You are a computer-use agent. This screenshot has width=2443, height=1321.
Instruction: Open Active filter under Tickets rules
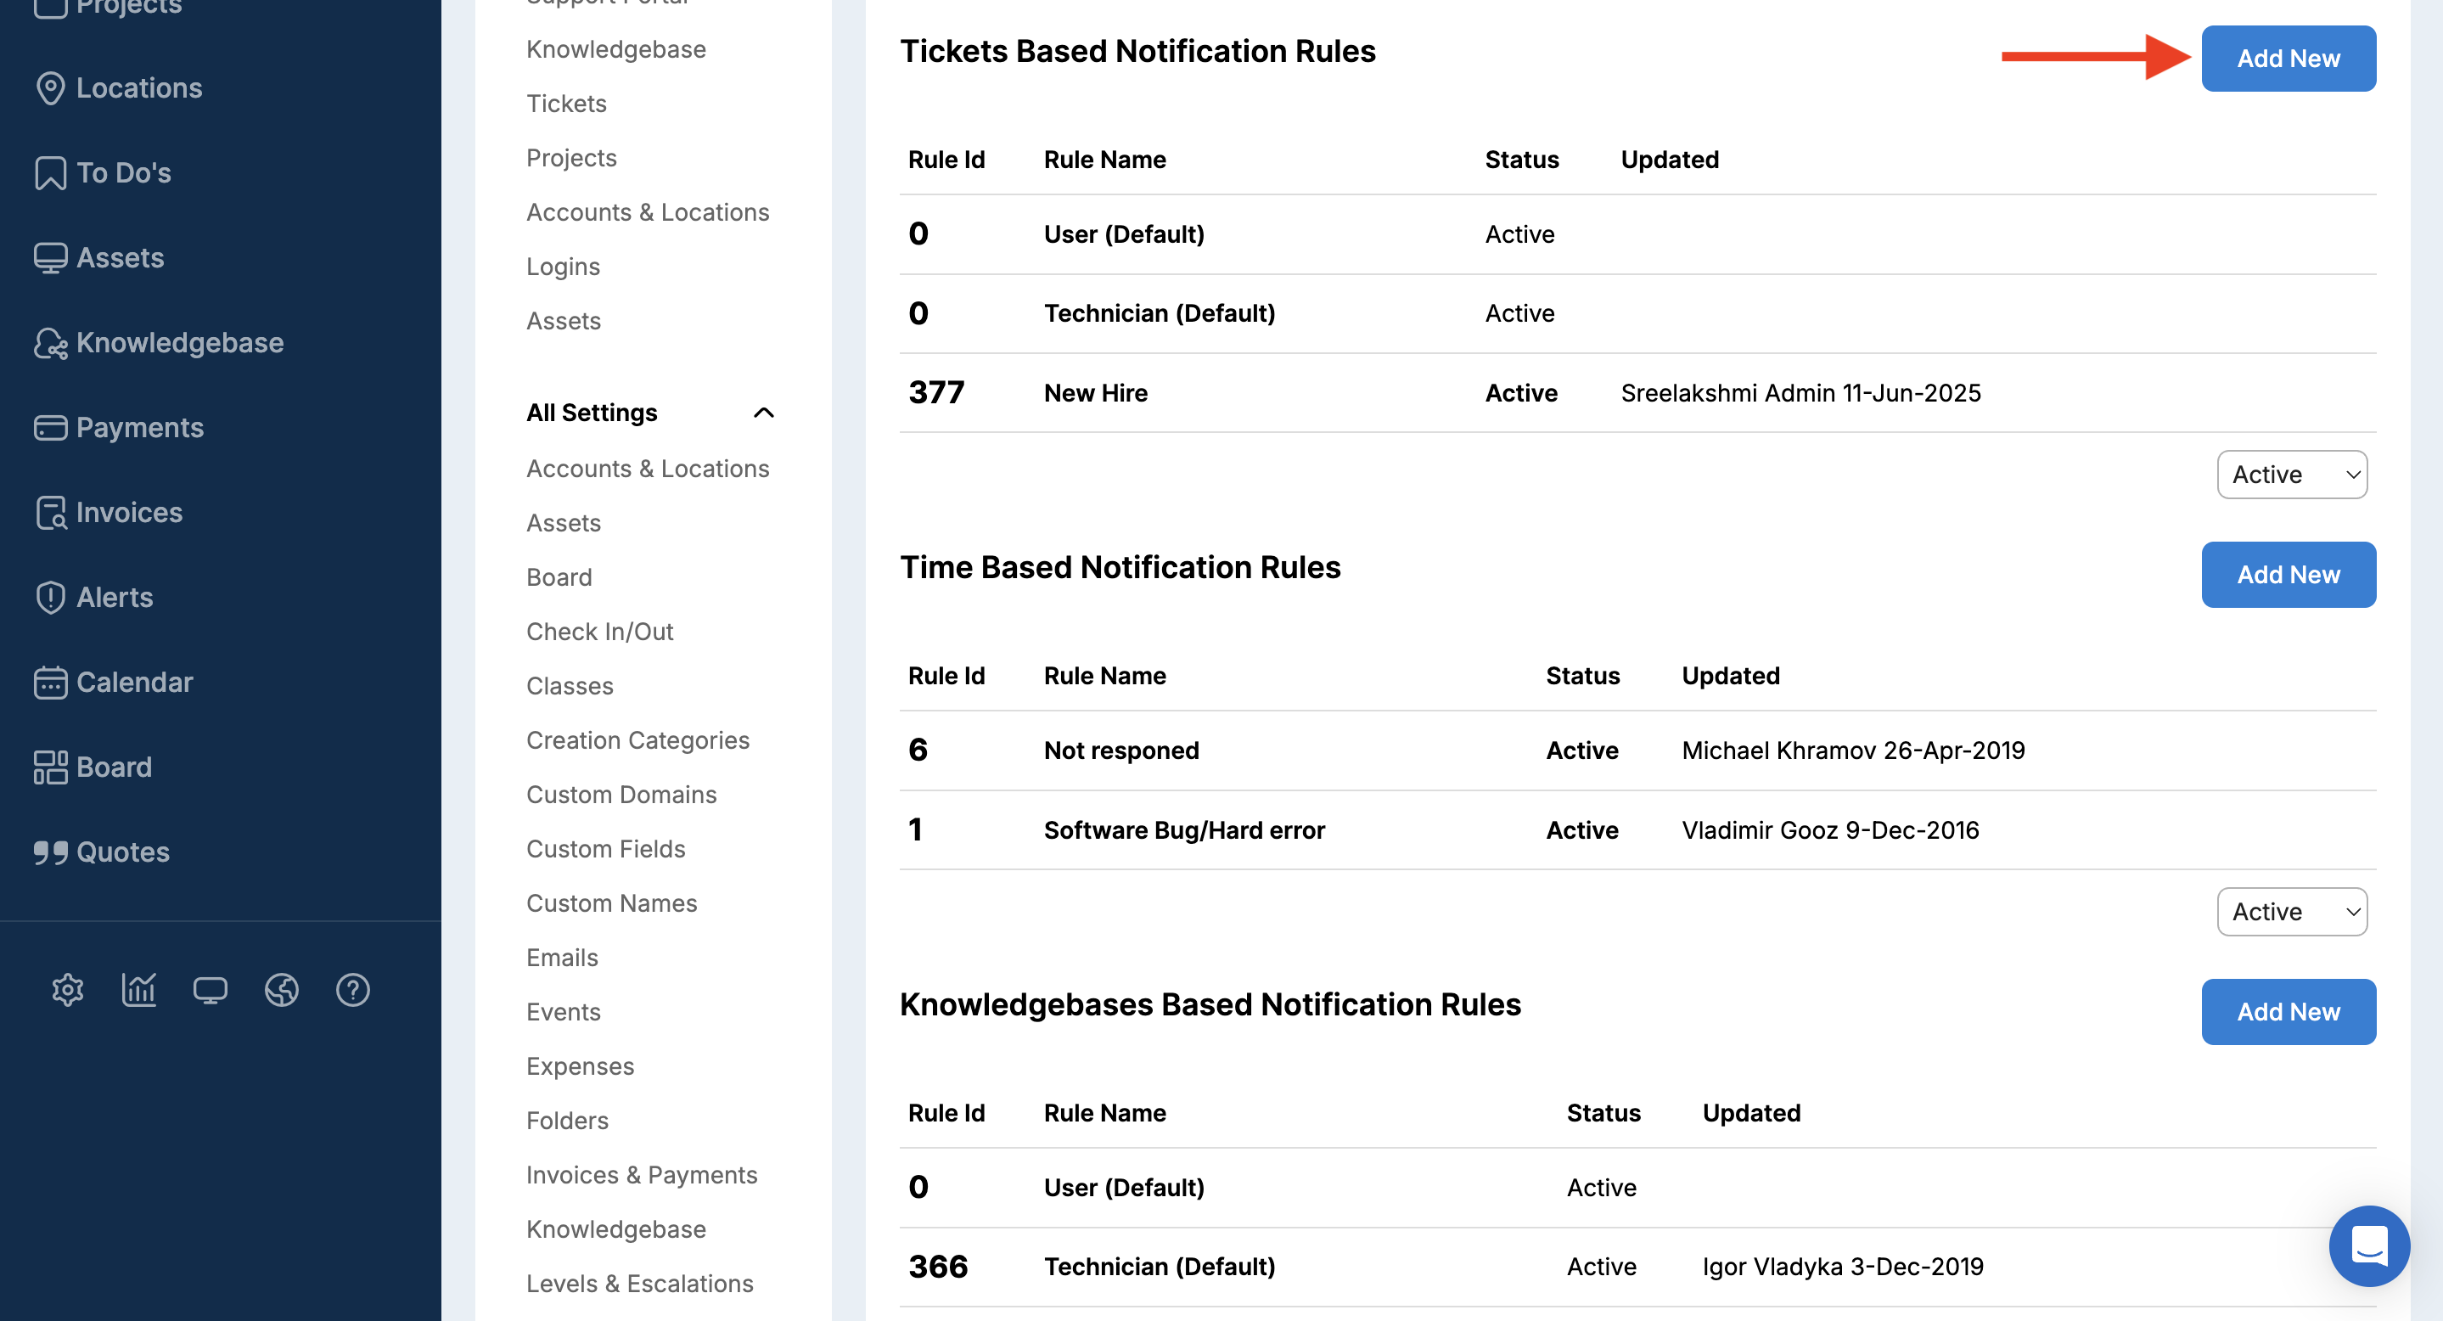2291,475
